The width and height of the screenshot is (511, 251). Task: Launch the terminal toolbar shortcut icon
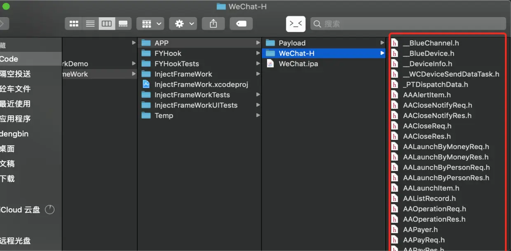(x=296, y=24)
